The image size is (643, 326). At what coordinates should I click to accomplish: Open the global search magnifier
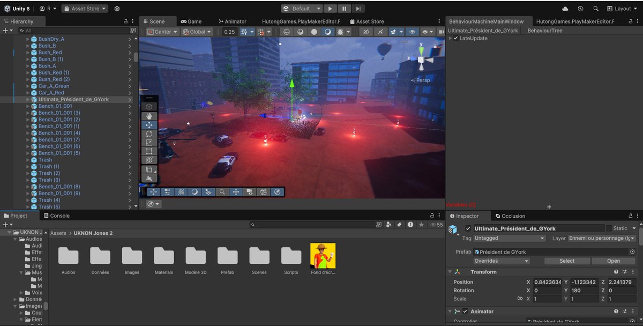point(596,9)
